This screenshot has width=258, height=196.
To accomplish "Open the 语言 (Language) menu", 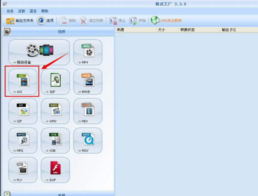I will 33,11.
